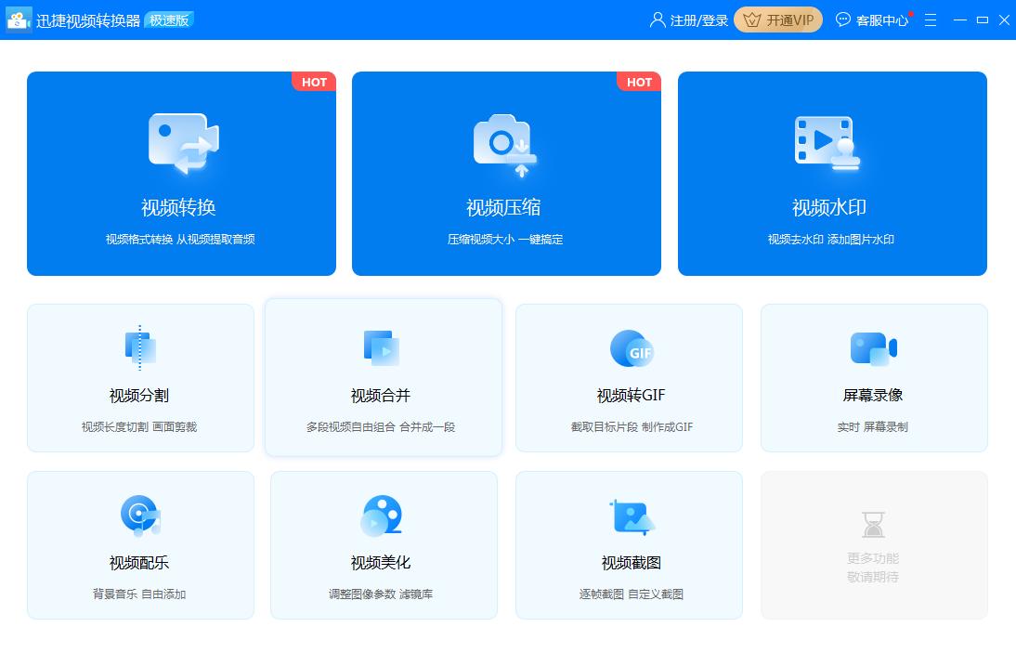
Task: Click the 开通VIP button
Action: [x=778, y=19]
